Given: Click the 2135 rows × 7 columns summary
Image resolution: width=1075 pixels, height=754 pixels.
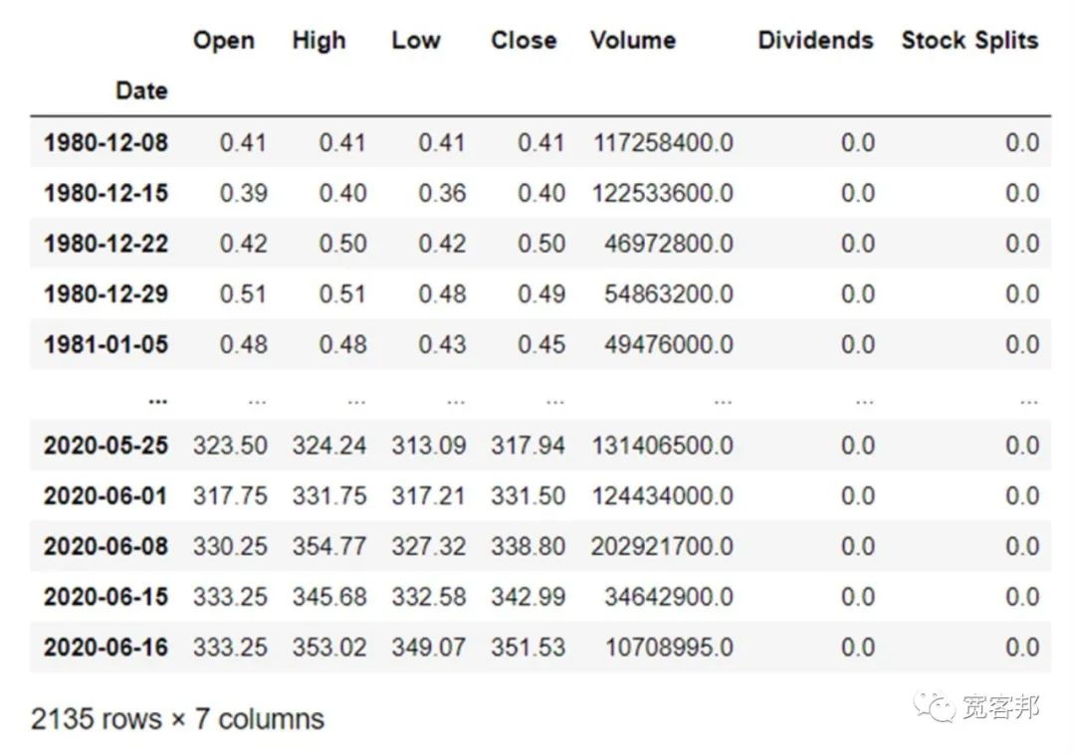Looking at the screenshot, I should pyautogui.click(x=177, y=719).
